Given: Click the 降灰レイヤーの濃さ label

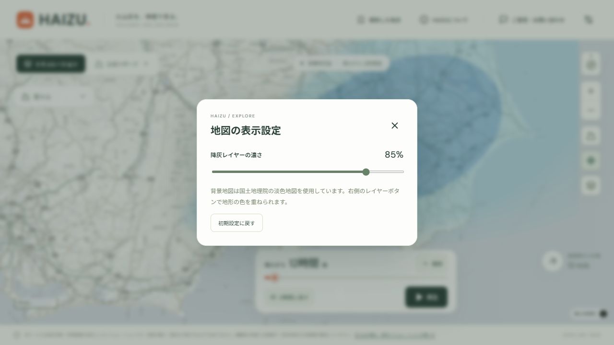Looking at the screenshot, I should pyautogui.click(x=236, y=155).
